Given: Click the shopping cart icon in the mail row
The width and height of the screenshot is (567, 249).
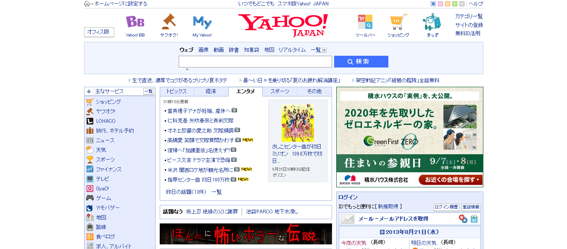Looking at the screenshot, I should [474, 219].
